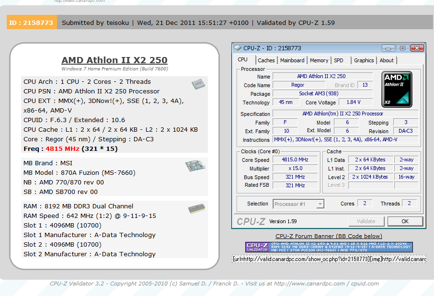The height and width of the screenshot is (296, 434).
Task: Click the CPU-Z title bar app icon
Action: pyautogui.click(x=238, y=48)
